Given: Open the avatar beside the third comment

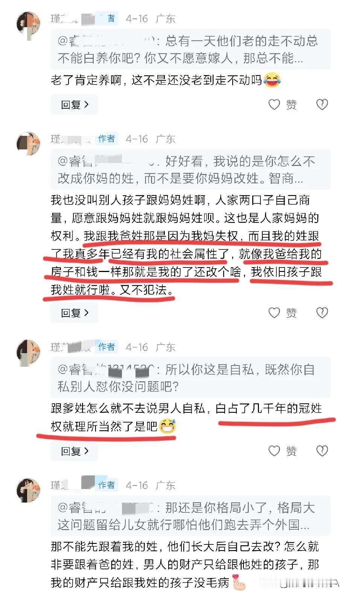Looking at the screenshot, I should [x=28, y=352].
